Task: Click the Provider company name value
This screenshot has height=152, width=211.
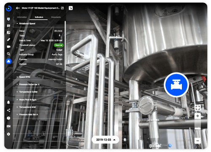Action: point(55,59)
